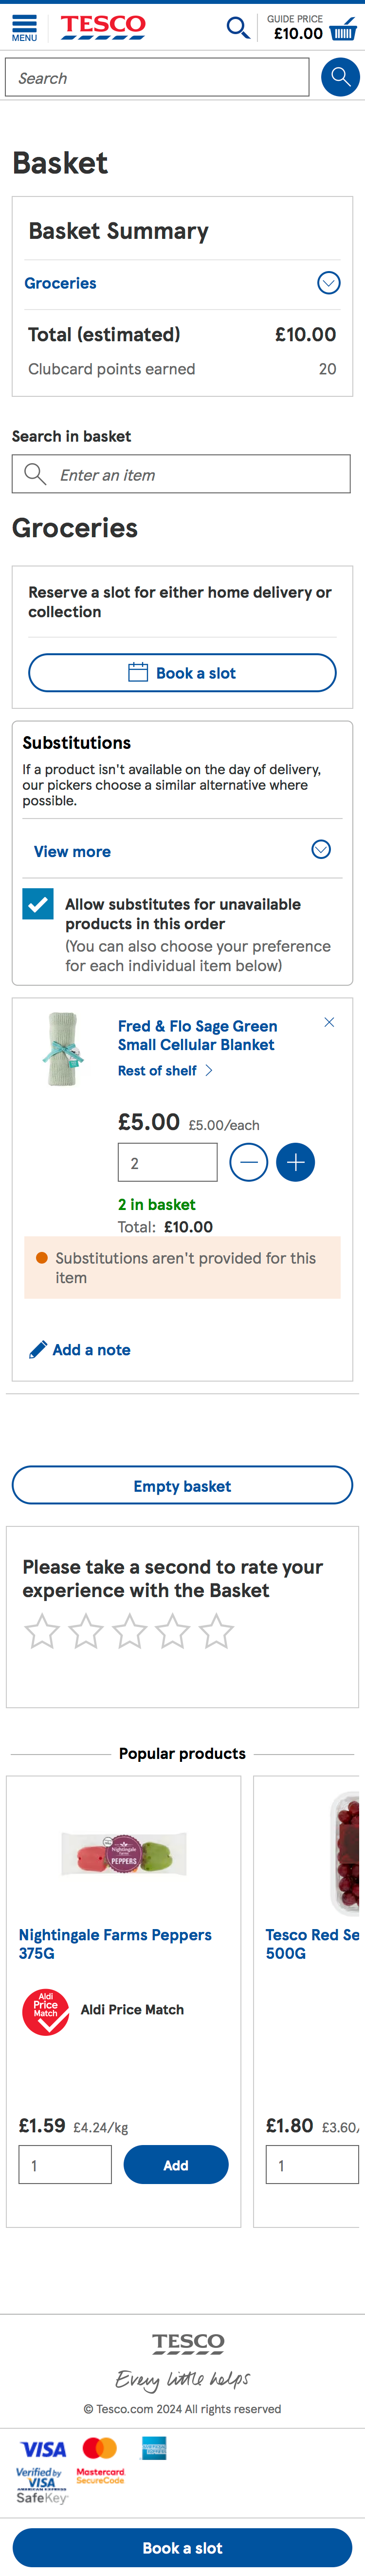Open the basket icon with guide price
Image resolution: width=365 pixels, height=2576 pixels.
click(342, 28)
